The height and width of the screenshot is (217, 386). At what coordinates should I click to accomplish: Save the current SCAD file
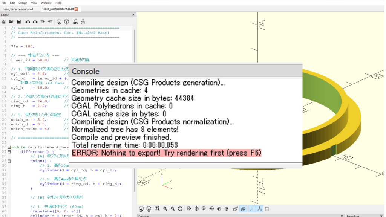[20, 21]
